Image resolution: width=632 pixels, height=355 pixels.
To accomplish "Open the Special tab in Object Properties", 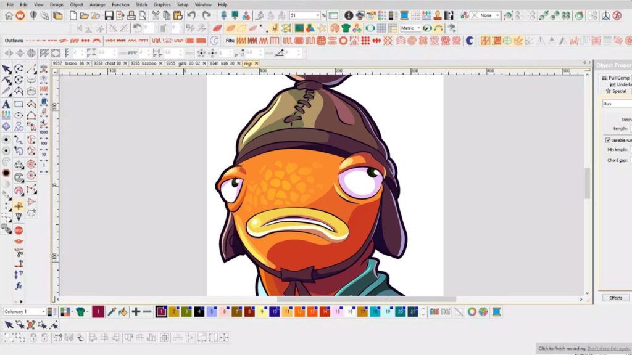I will tap(617, 91).
